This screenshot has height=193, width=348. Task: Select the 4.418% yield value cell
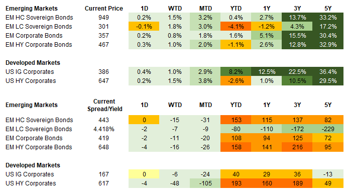tap(103, 129)
